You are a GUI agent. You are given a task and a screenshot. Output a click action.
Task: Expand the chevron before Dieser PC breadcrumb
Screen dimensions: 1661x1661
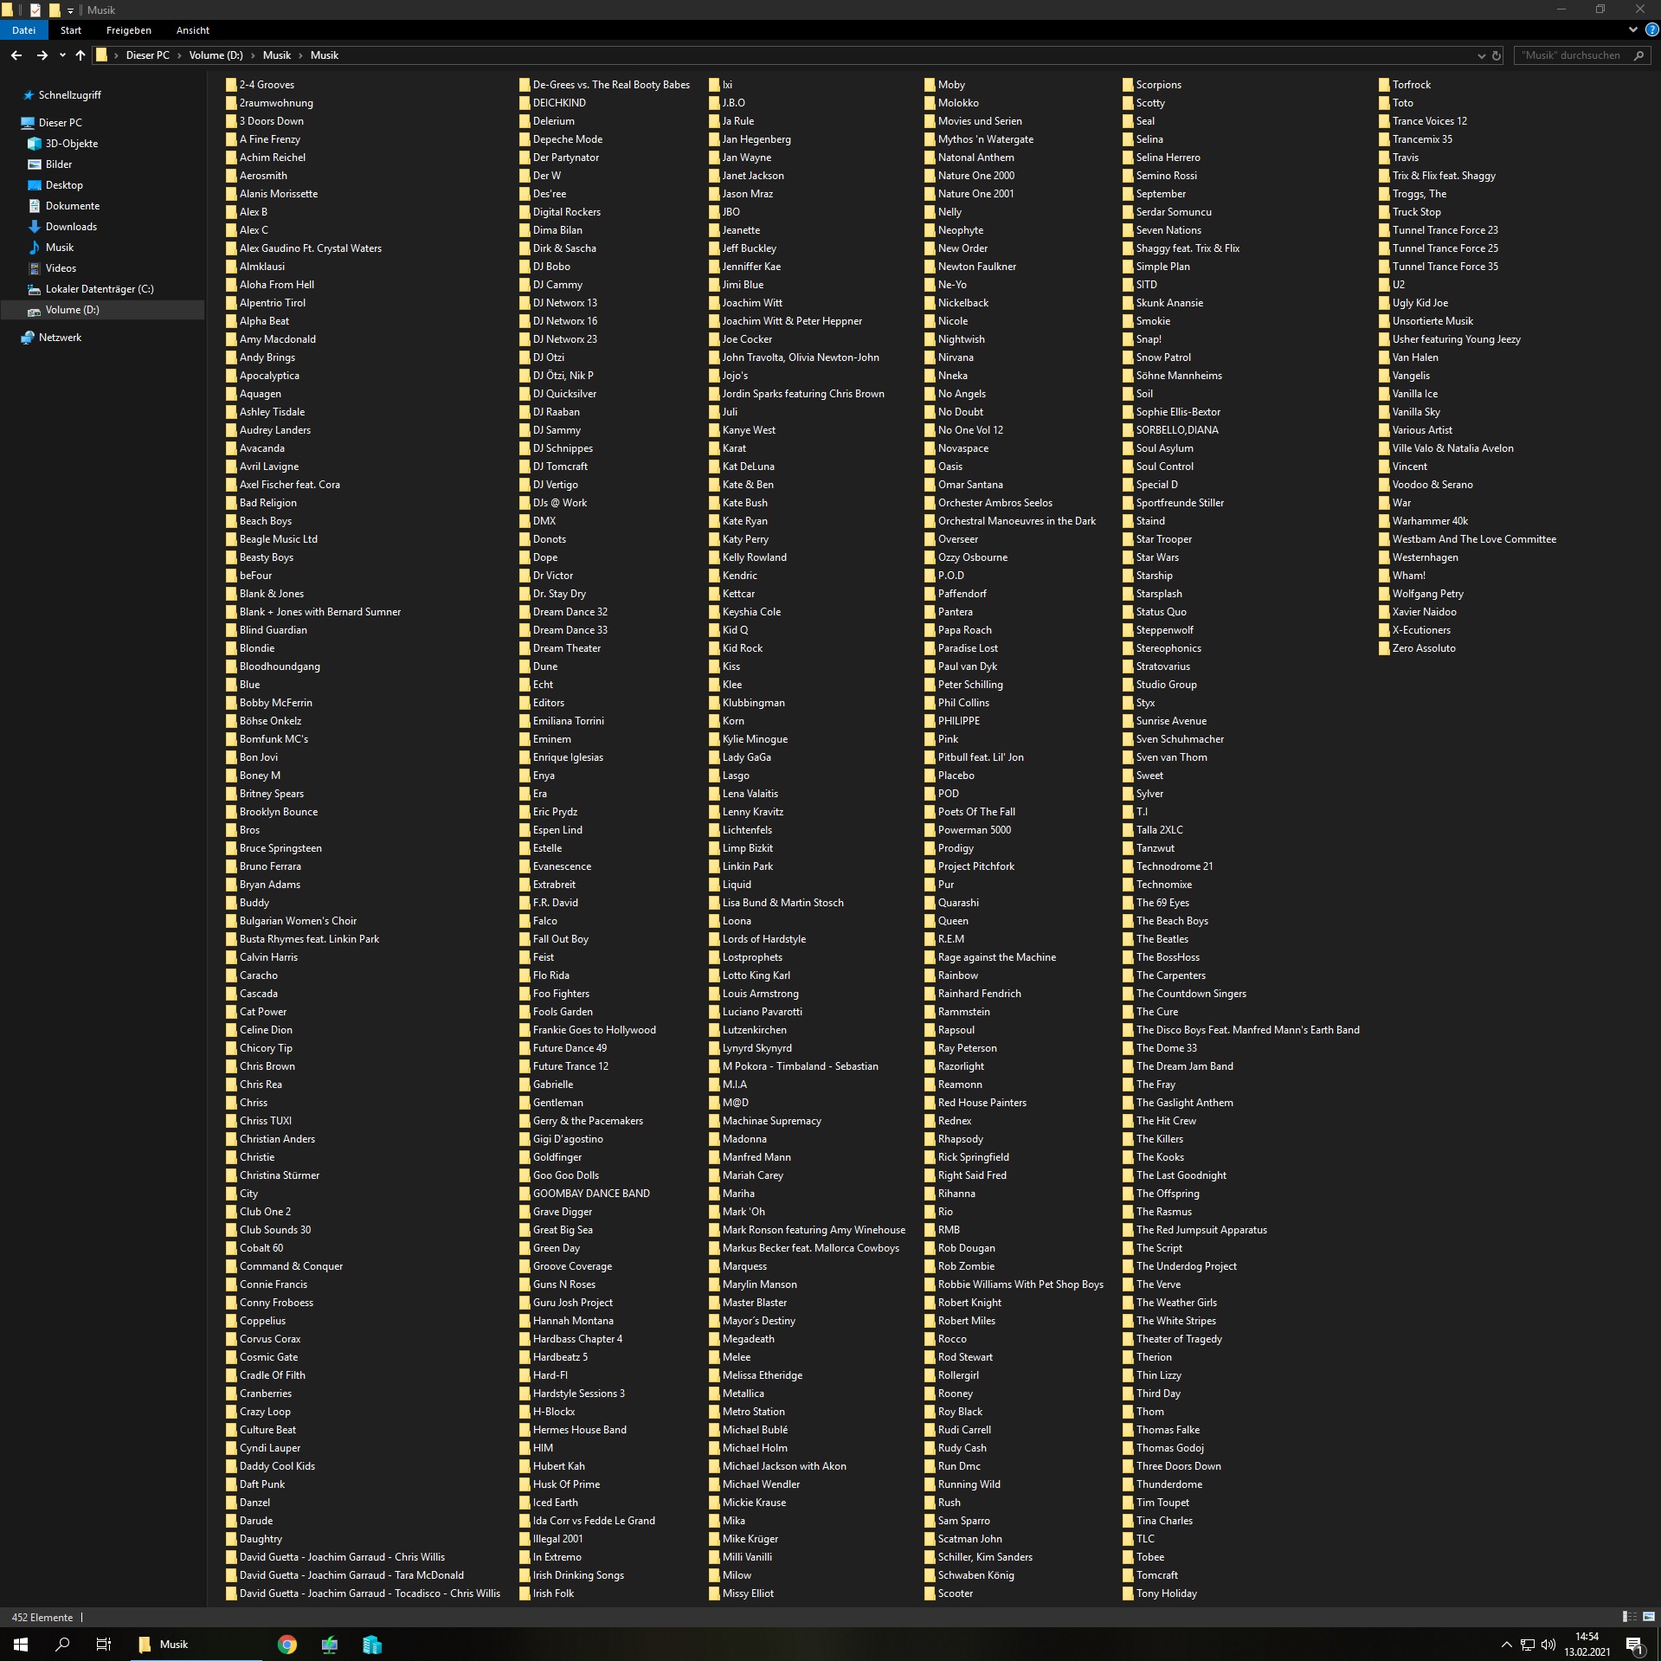[x=116, y=55]
